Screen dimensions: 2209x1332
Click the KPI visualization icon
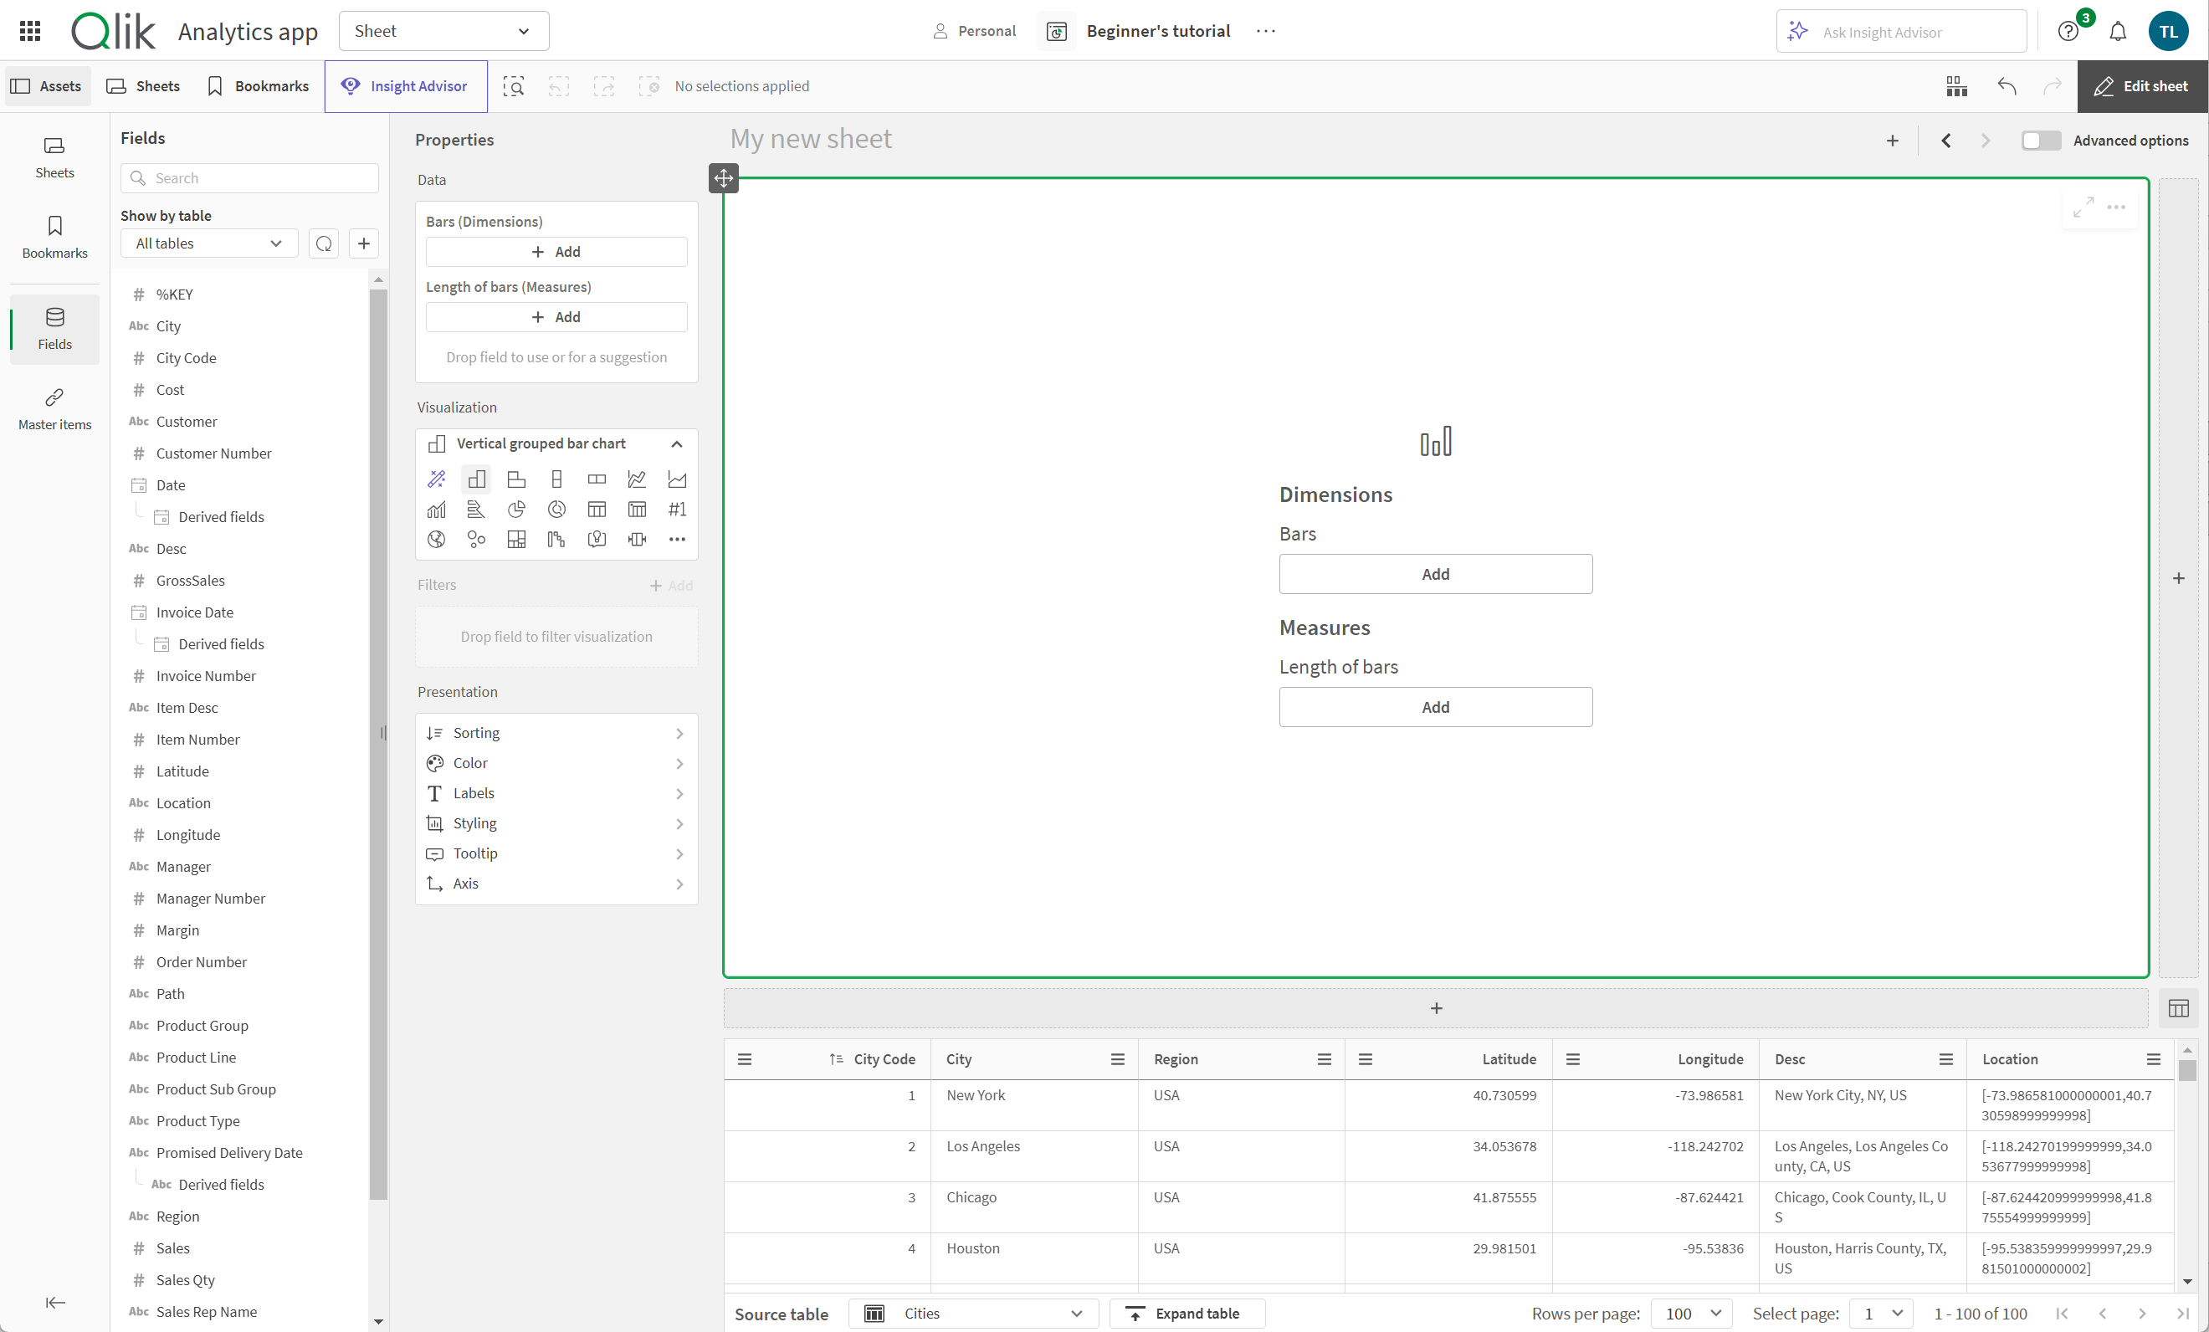pos(677,508)
